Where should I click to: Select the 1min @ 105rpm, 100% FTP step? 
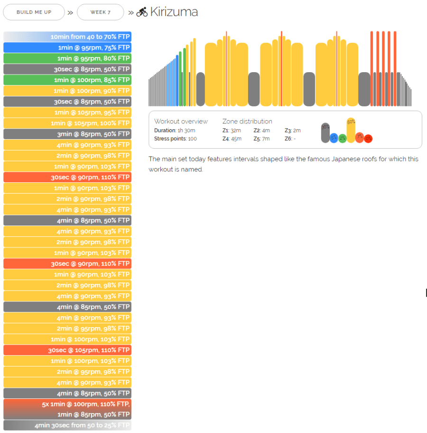[67, 123]
